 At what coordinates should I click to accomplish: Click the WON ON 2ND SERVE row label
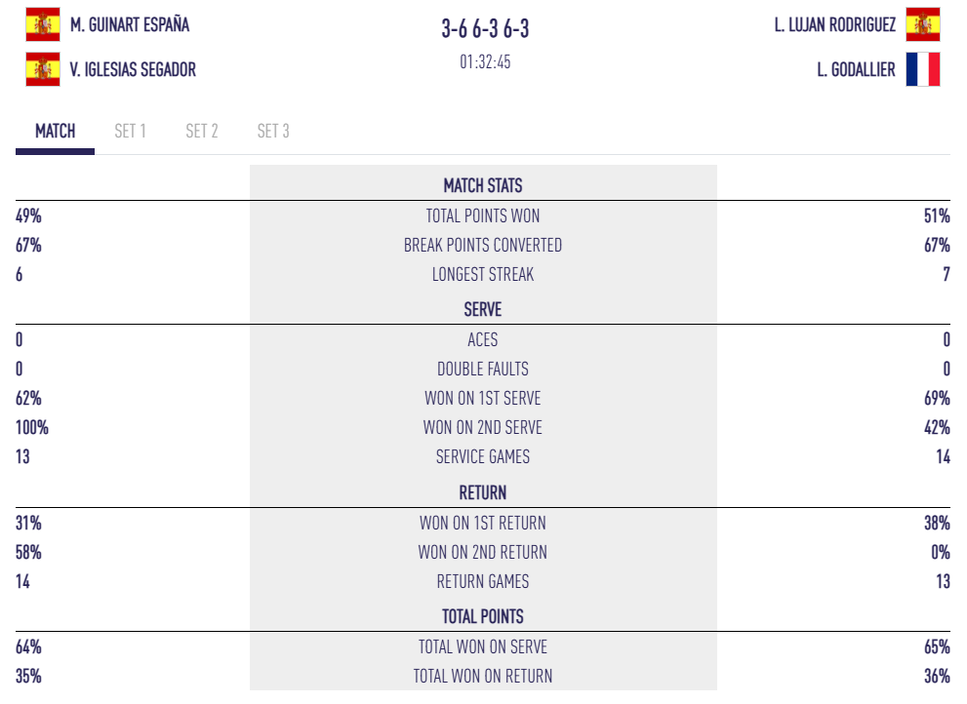coord(483,428)
